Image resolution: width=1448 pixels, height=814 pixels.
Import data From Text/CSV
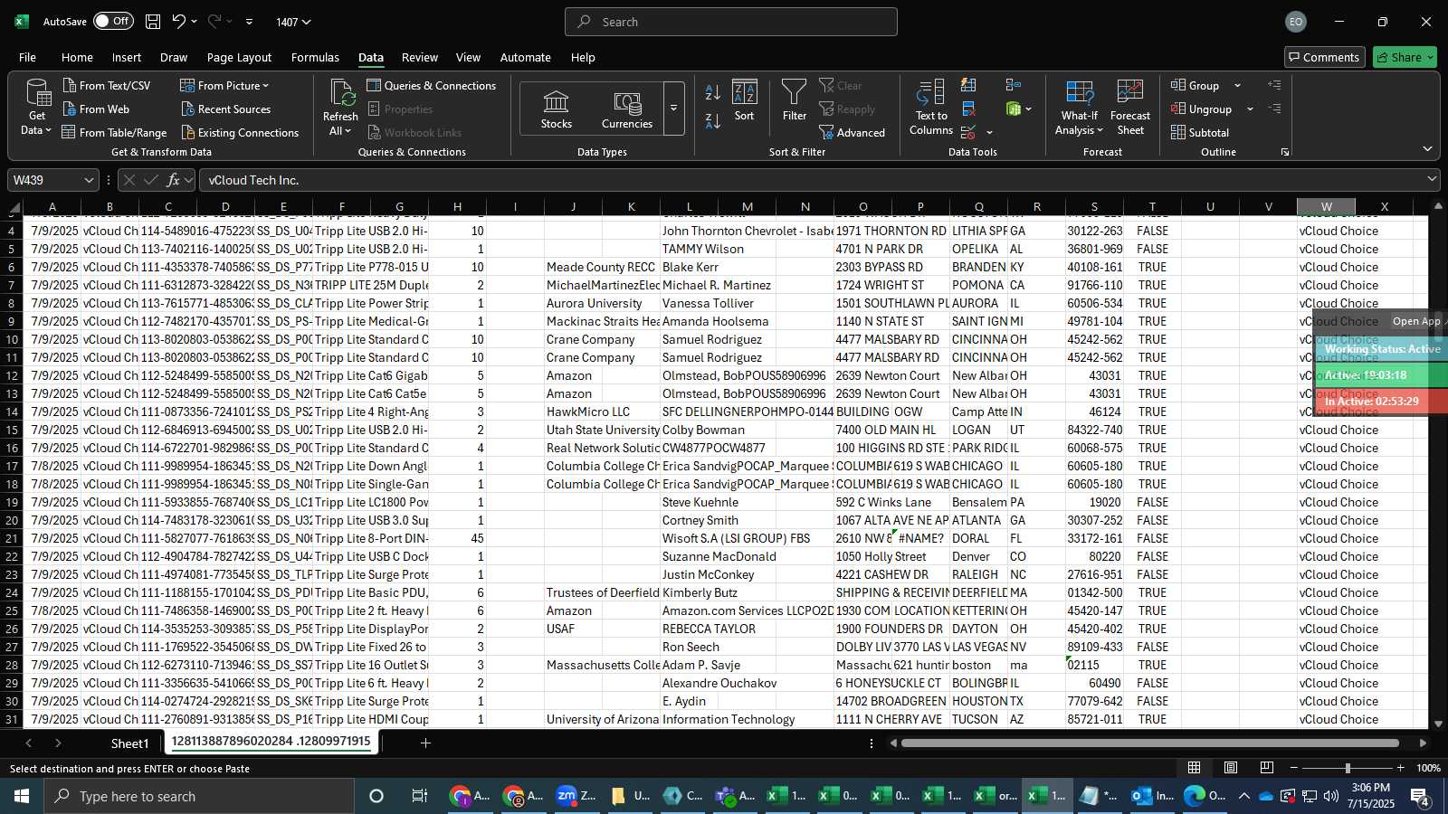click(x=107, y=85)
